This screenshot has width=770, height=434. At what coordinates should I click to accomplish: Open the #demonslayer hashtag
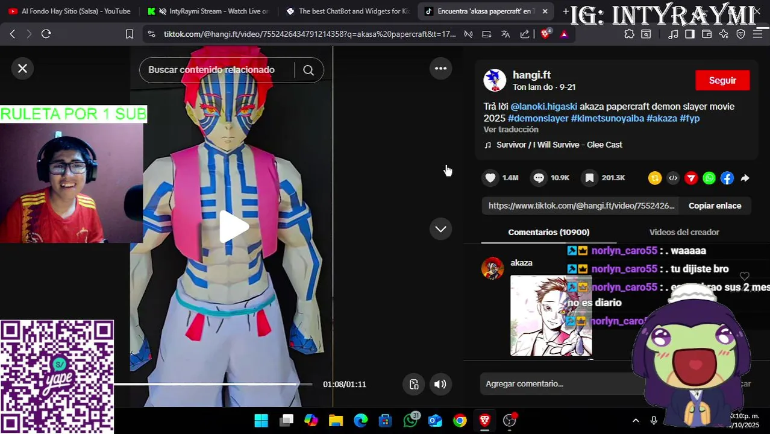(538, 118)
